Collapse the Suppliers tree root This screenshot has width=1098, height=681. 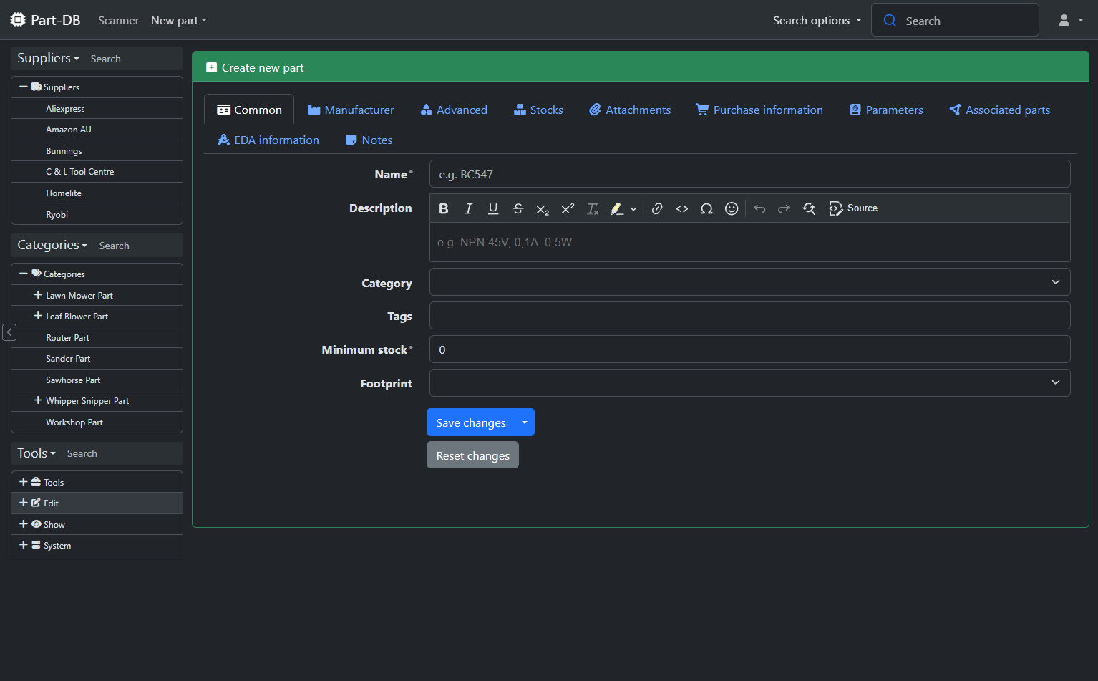(24, 87)
